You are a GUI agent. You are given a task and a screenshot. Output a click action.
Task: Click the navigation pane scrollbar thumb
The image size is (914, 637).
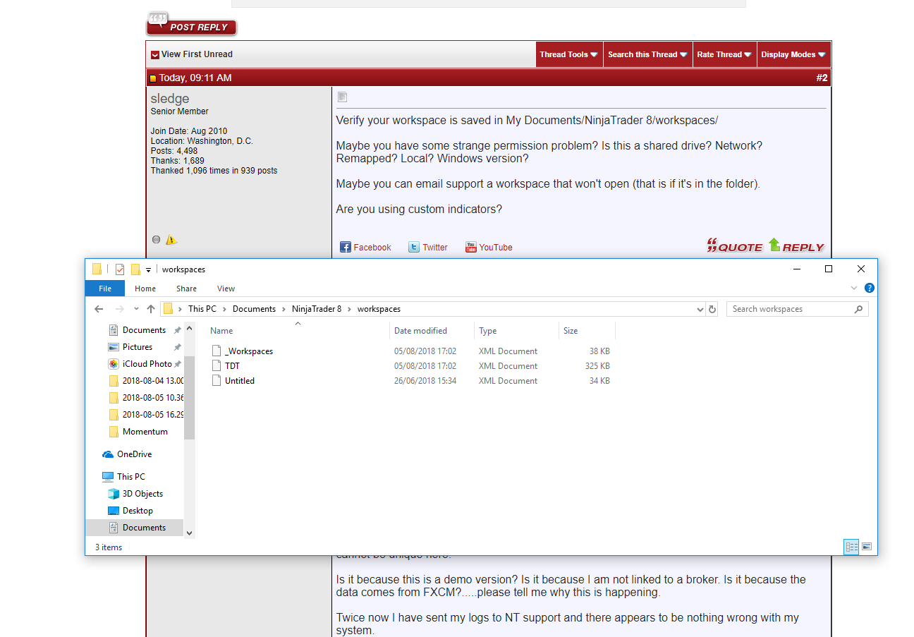pyautogui.click(x=189, y=398)
